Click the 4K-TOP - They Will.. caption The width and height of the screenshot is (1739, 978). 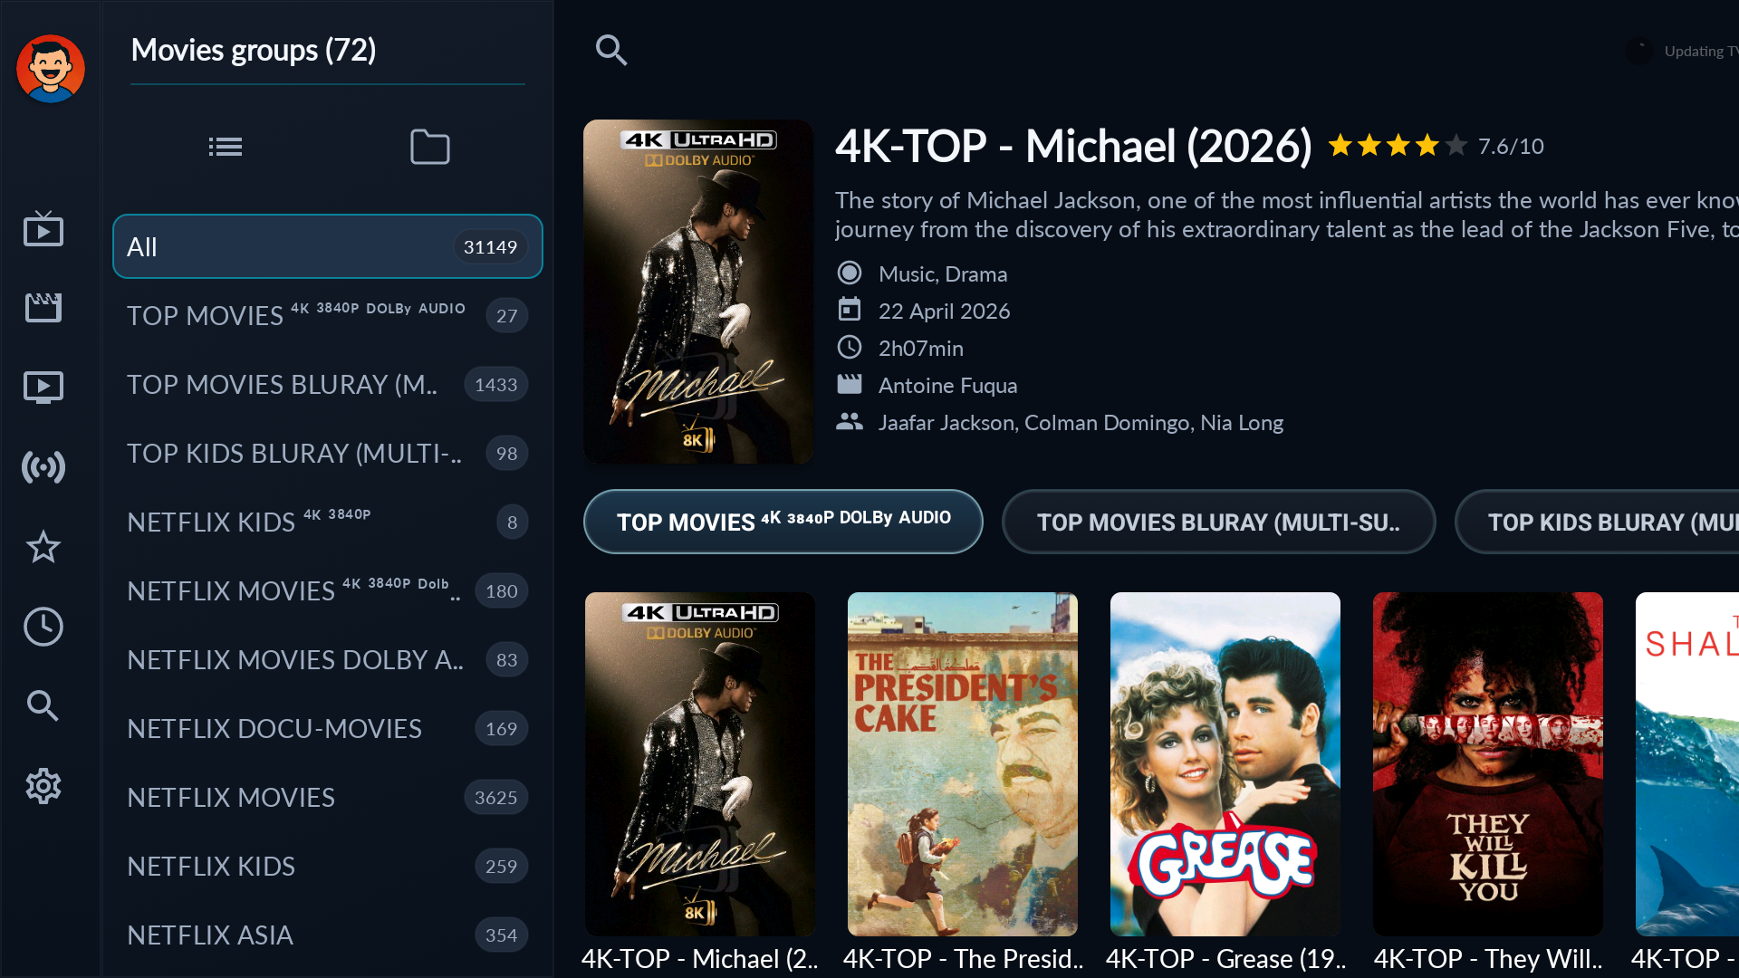(x=1488, y=958)
